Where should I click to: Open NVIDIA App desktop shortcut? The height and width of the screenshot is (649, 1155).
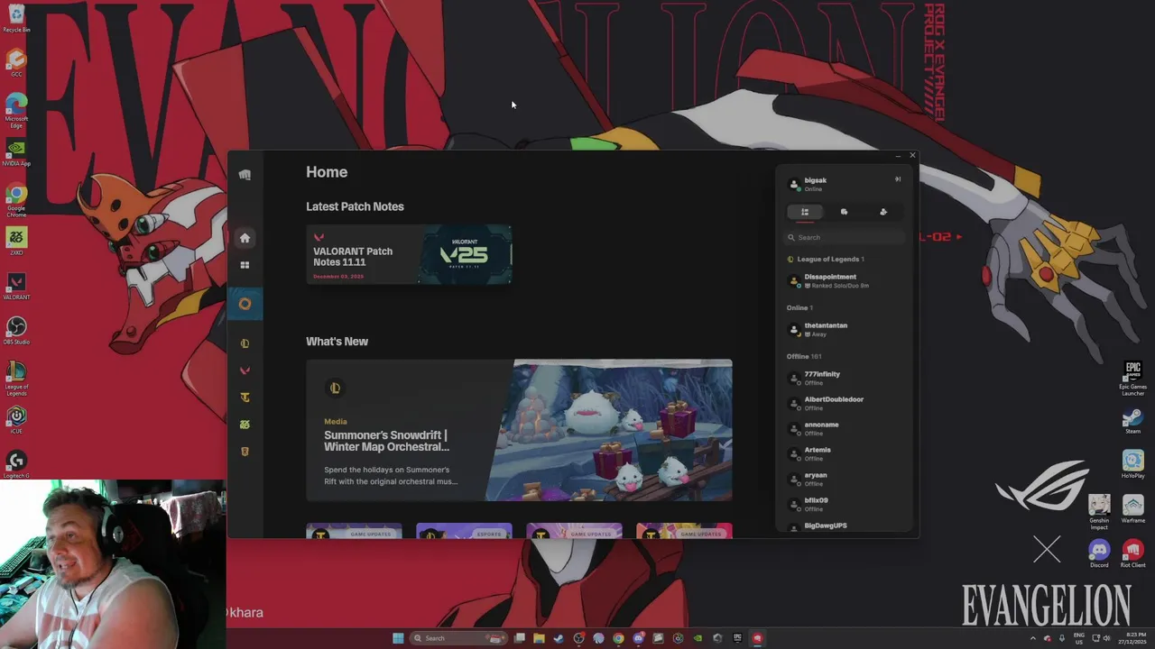(16, 151)
